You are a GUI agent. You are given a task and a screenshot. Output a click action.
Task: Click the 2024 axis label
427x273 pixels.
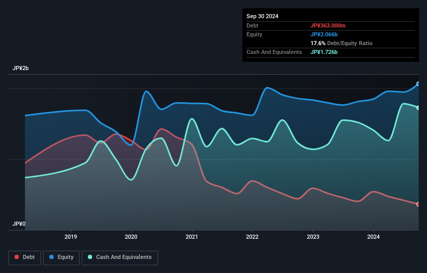tap(373, 237)
